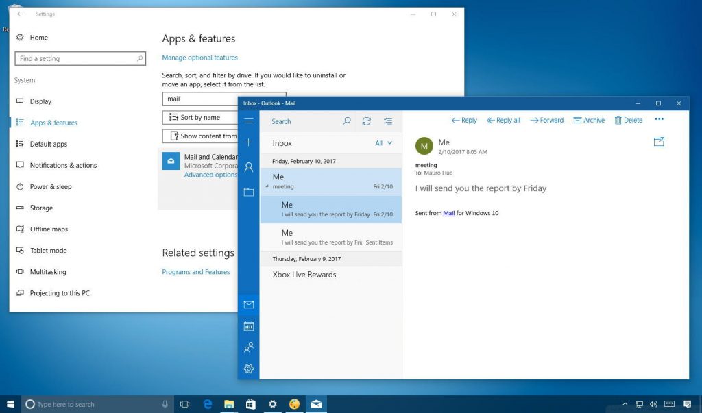The height and width of the screenshot is (413, 702).
Task: Switch to Calendar from the Mail sidebar
Action: pyautogui.click(x=248, y=326)
